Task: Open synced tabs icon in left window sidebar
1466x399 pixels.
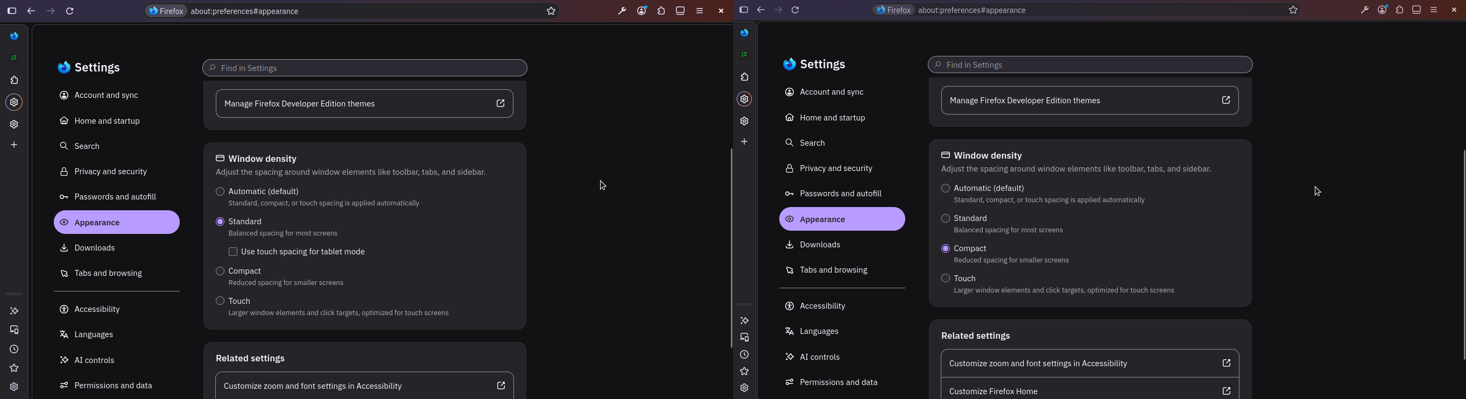Action: pos(14,330)
